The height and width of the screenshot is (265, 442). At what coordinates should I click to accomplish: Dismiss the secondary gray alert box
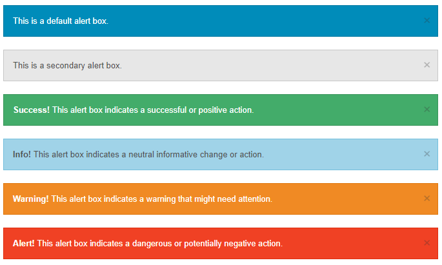(427, 65)
